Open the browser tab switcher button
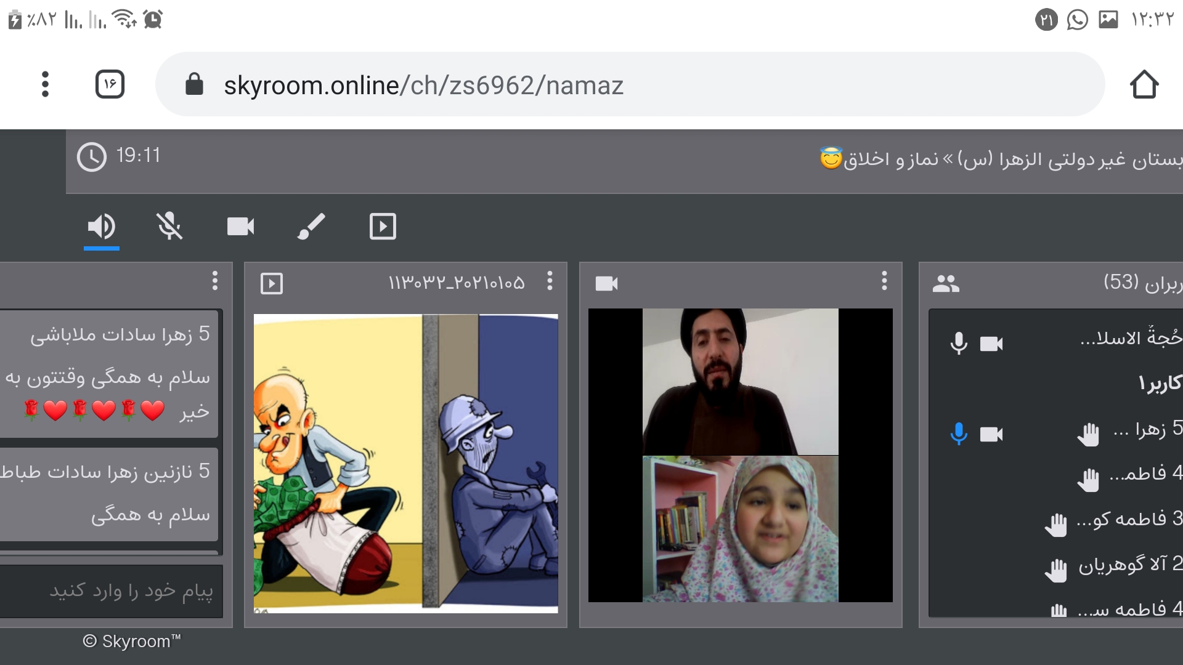Screen dimensions: 1183x665 tap(110, 84)
